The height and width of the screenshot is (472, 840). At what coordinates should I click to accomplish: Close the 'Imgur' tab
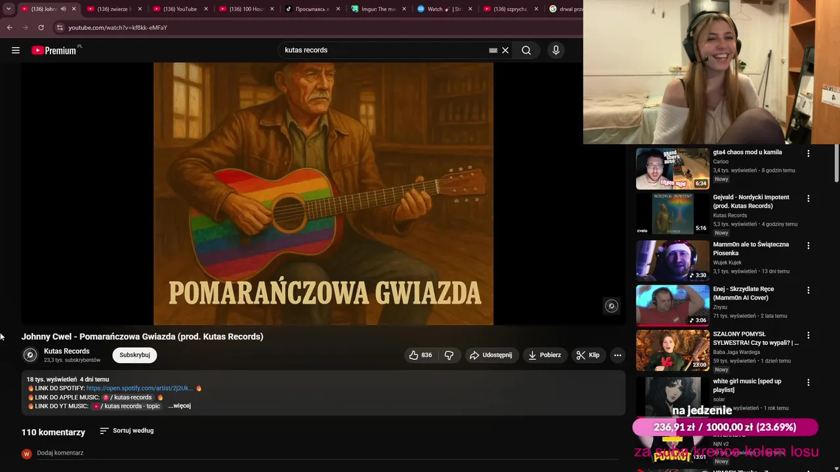[x=404, y=9]
